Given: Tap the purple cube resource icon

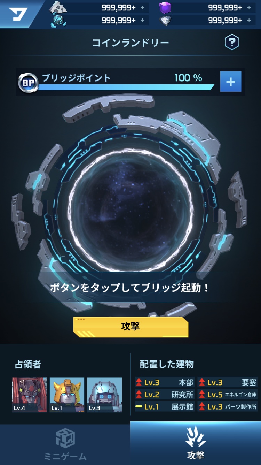Looking at the screenshot, I should click(165, 7).
